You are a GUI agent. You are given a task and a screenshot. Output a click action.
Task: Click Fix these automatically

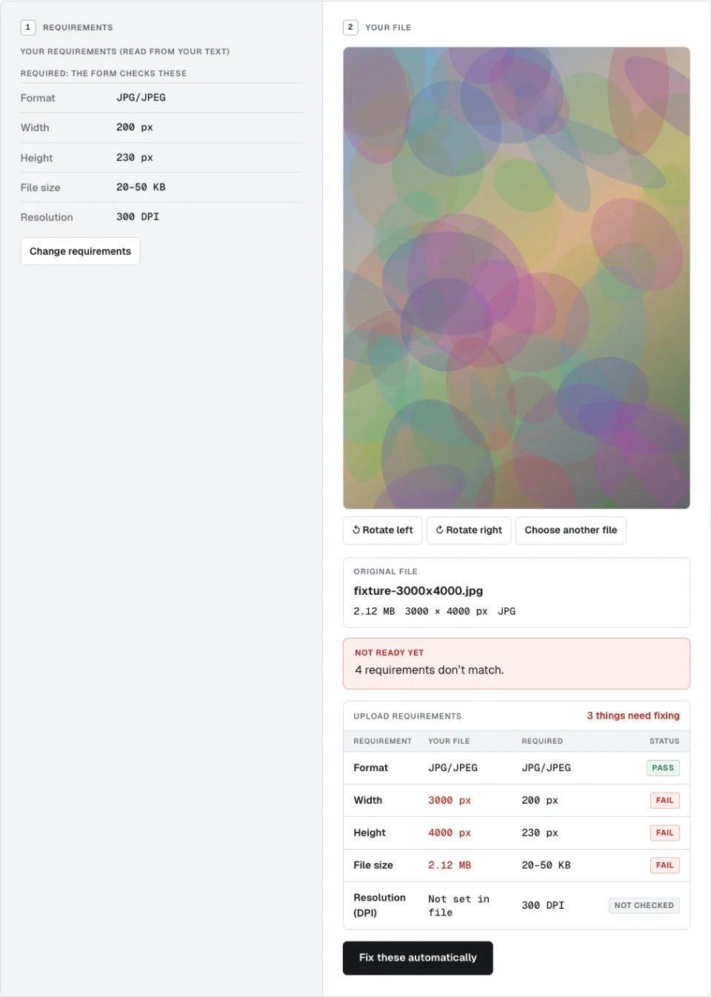(418, 958)
